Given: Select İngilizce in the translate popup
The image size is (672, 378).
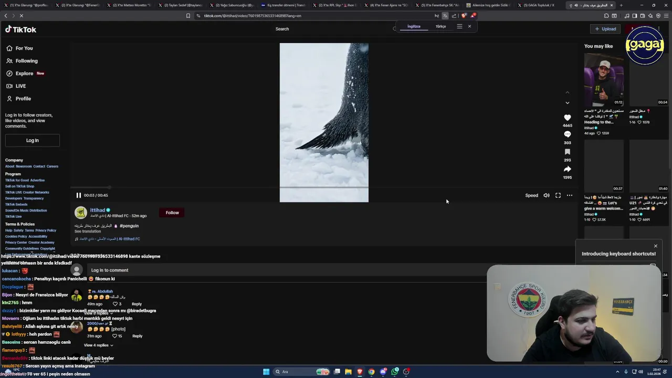Looking at the screenshot, I should [x=414, y=26].
